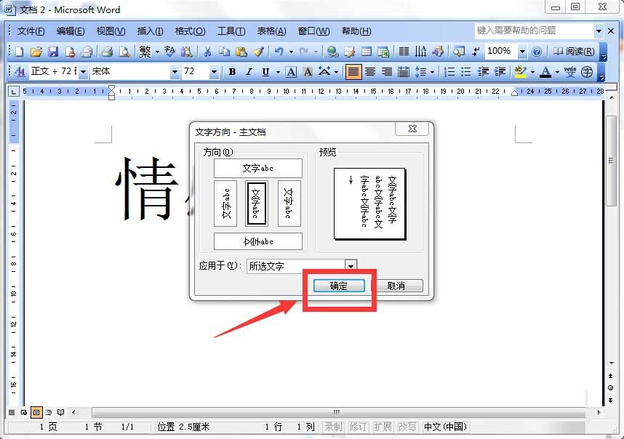Toggle underline formatting

coord(265,71)
